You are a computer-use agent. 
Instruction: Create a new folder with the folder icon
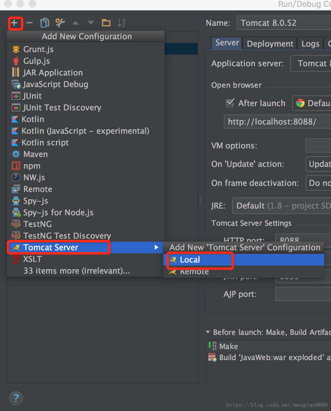106,23
